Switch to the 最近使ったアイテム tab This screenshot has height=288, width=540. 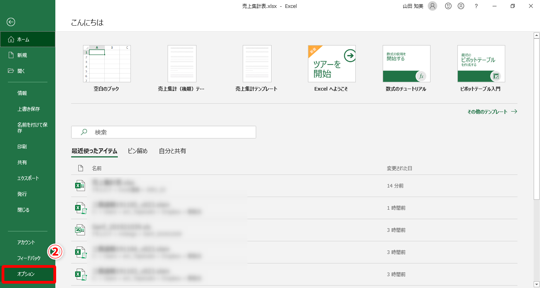(x=94, y=151)
